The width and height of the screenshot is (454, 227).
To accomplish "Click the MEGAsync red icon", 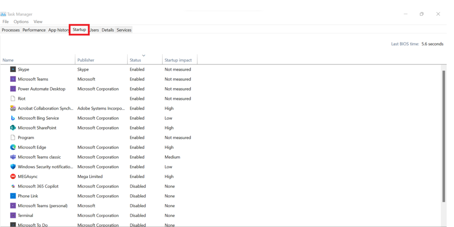I will click(x=13, y=177).
